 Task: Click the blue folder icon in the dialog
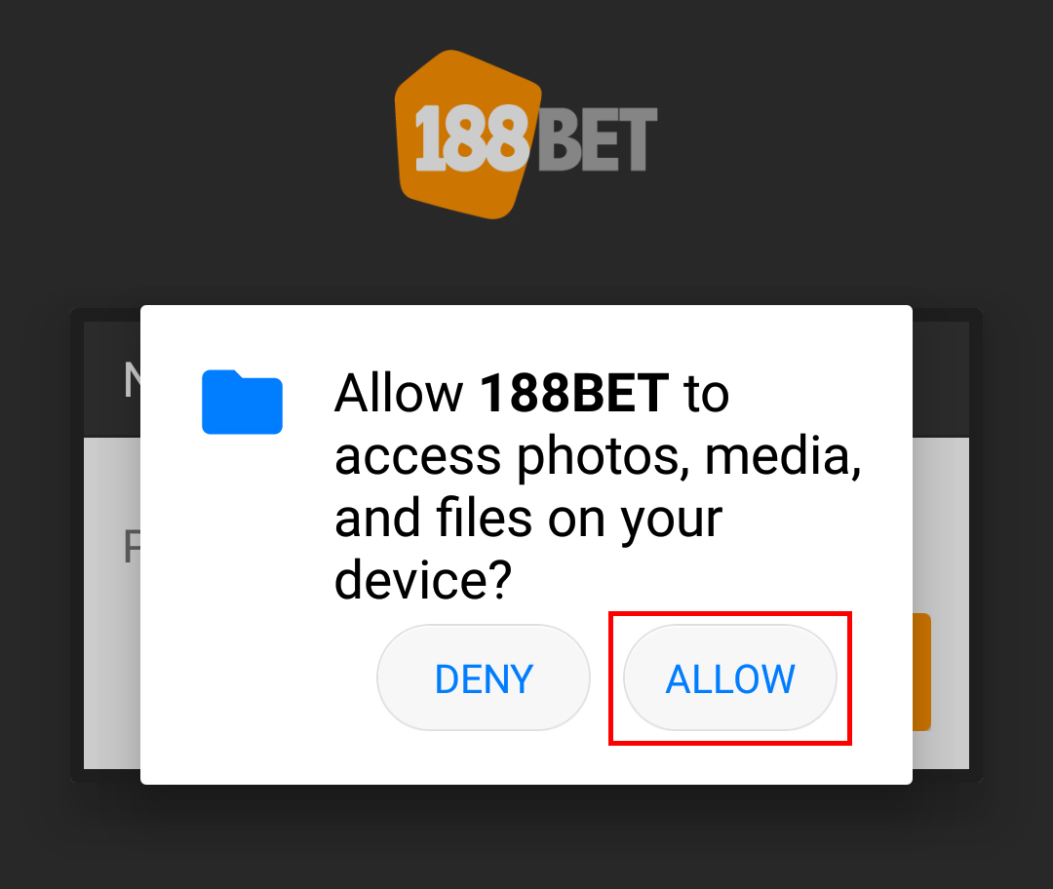(242, 402)
